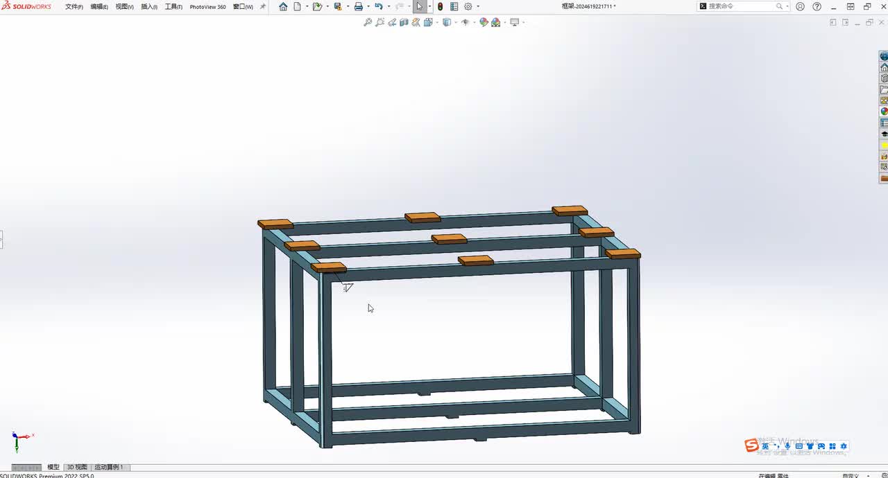Open the File Explorer folder tab

click(x=884, y=89)
